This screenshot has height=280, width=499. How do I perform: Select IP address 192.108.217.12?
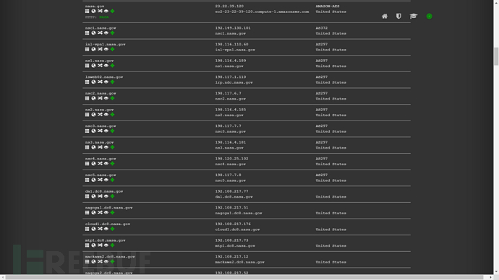tap(231, 257)
